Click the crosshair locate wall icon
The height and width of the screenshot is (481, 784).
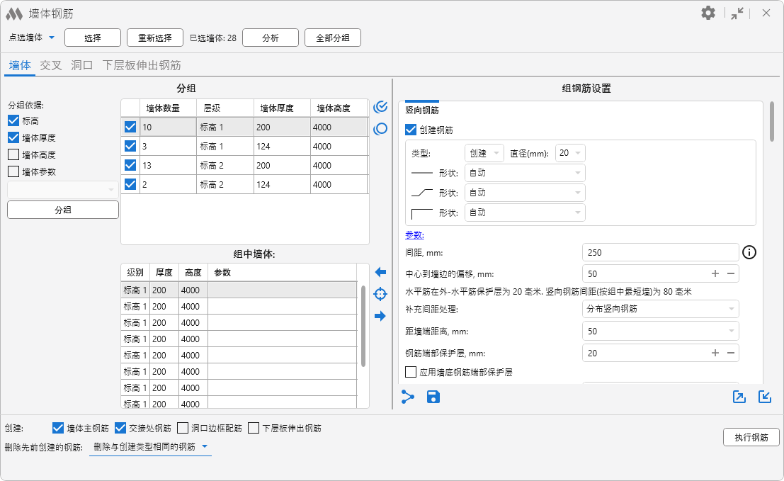click(380, 294)
